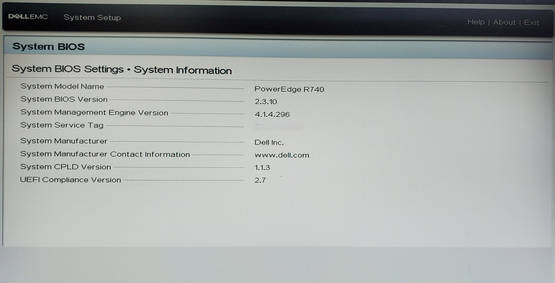Select the www.dell.com value
The width and height of the screenshot is (555, 283).
pyautogui.click(x=282, y=155)
